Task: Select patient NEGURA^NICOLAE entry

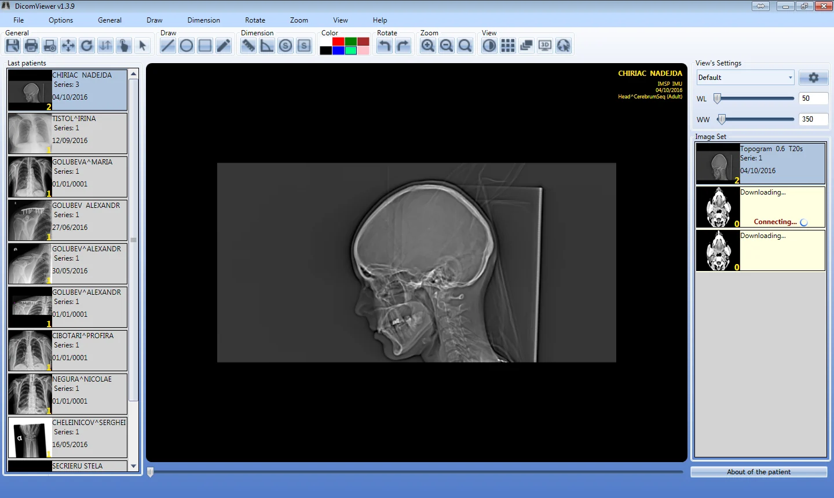Action: pyautogui.click(x=68, y=394)
